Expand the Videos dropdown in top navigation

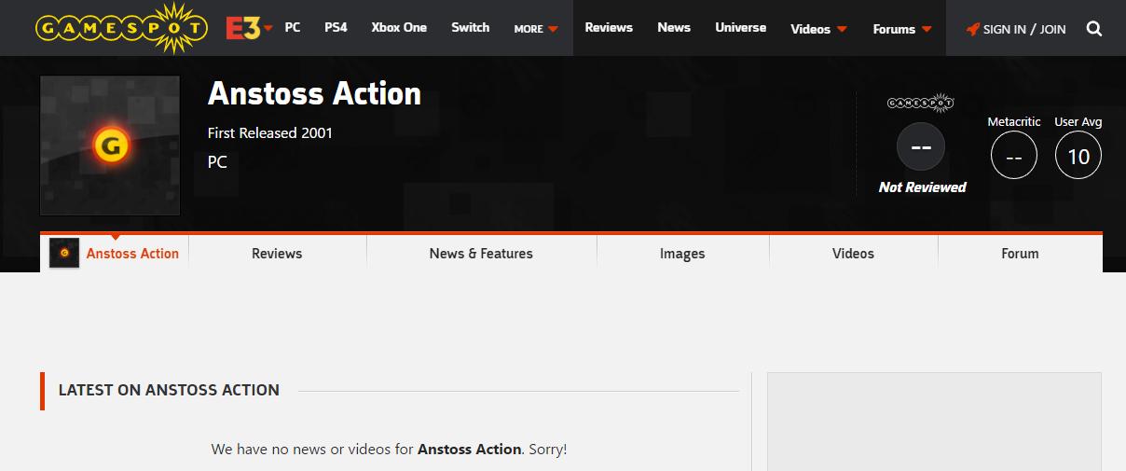[x=818, y=29]
